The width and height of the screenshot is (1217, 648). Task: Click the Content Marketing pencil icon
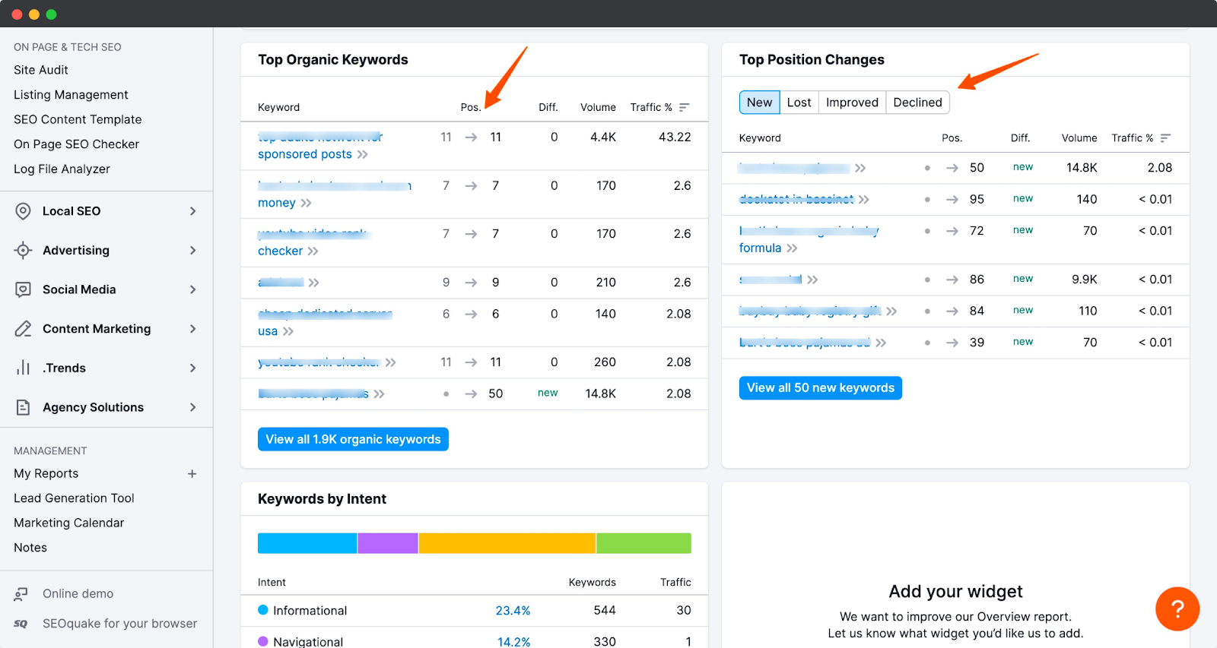[x=23, y=329]
